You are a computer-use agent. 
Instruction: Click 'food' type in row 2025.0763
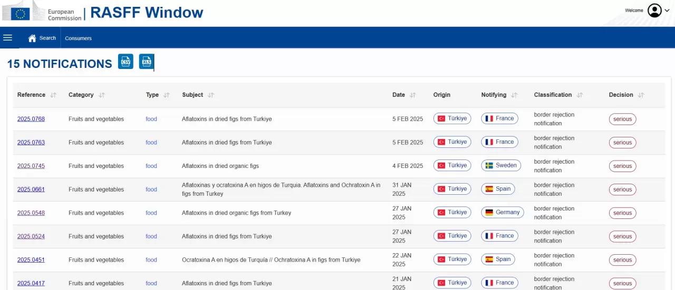click(151, 142)
